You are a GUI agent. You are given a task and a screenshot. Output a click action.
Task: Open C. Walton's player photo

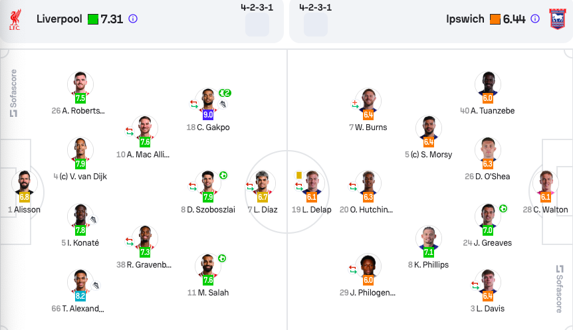(x=545, y=181)
